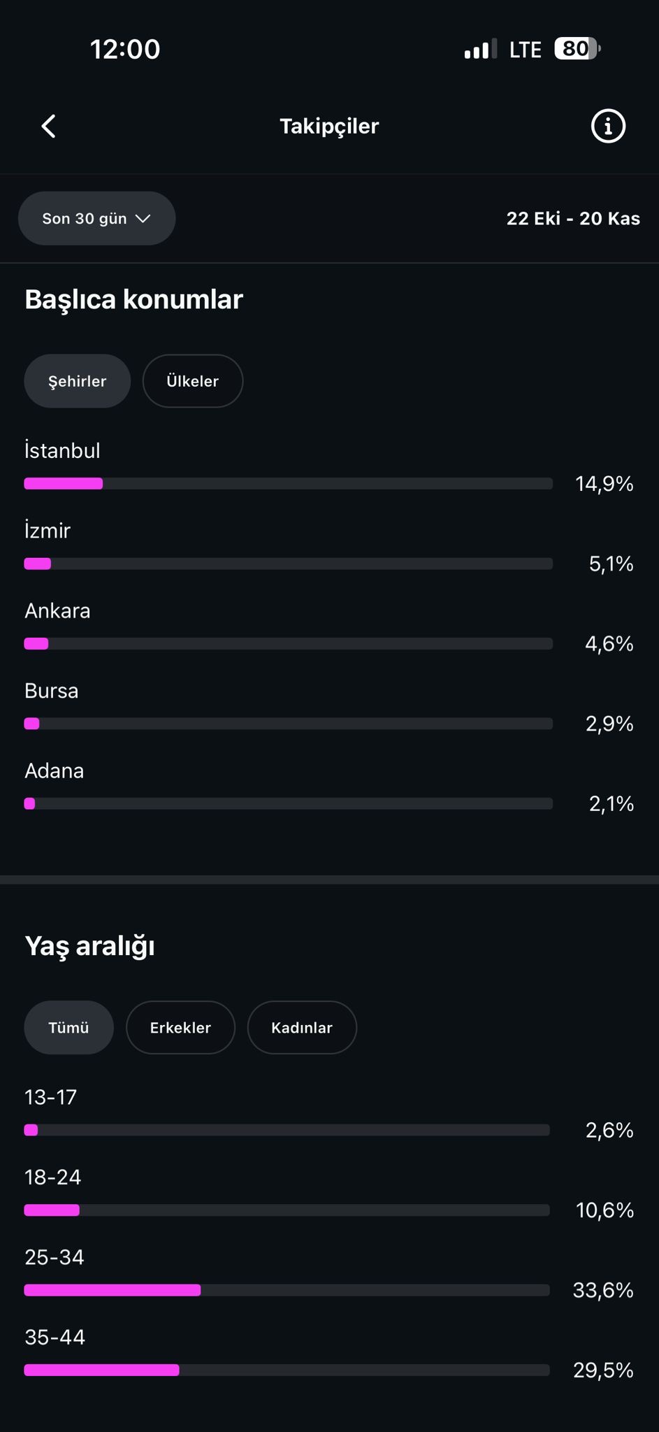Select the Tümü age filter

pyautogui.click(x=68, y=1027)
